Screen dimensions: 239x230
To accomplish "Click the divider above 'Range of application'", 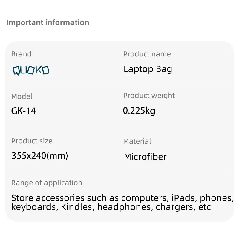I will point(119,171).
